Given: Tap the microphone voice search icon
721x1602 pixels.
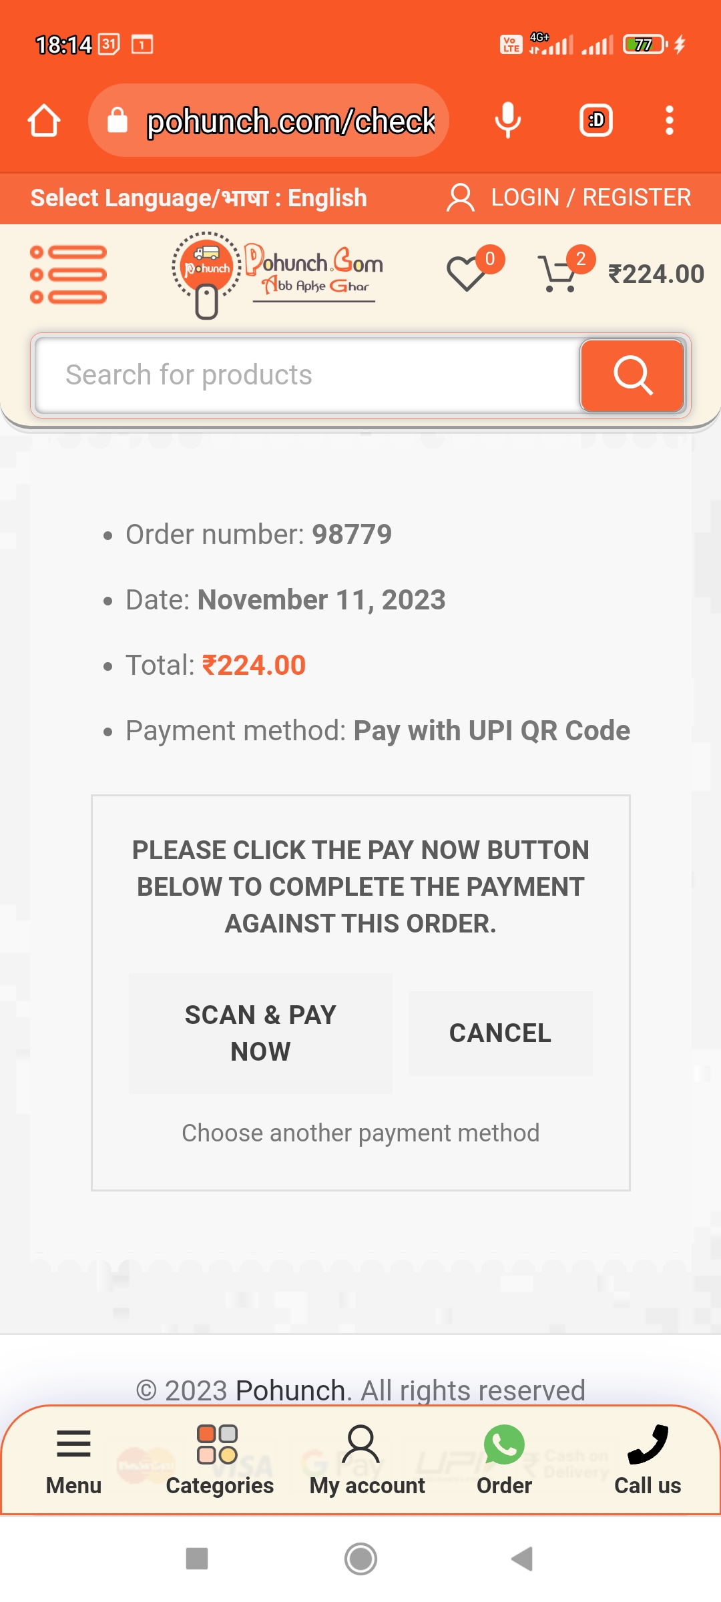Looking at the screenshot, I should 507,121.
